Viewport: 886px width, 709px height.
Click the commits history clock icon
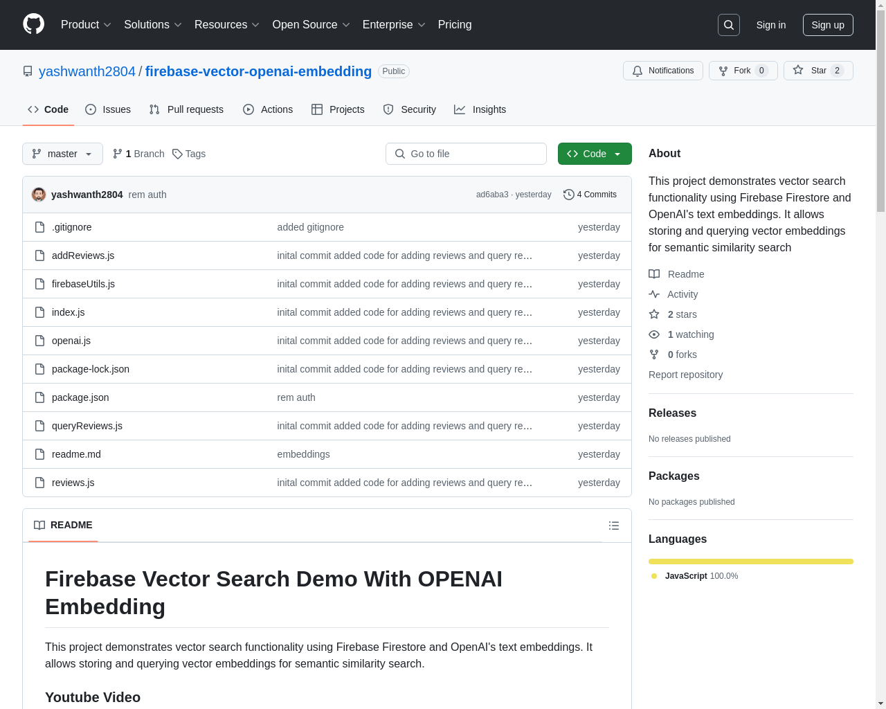[x=569, y=195]
